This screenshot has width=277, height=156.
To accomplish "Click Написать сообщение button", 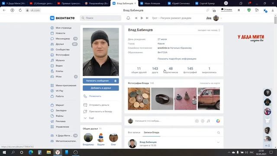I will tap(101, 81).
